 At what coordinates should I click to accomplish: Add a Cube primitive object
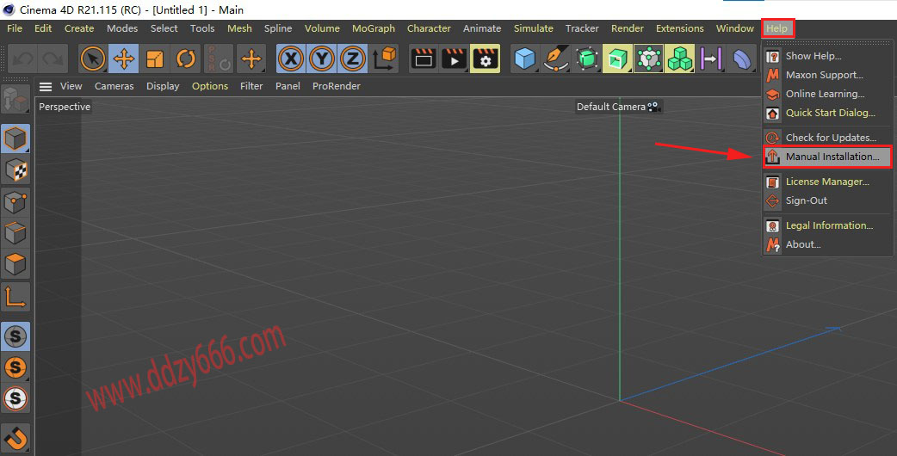[524, 59]
